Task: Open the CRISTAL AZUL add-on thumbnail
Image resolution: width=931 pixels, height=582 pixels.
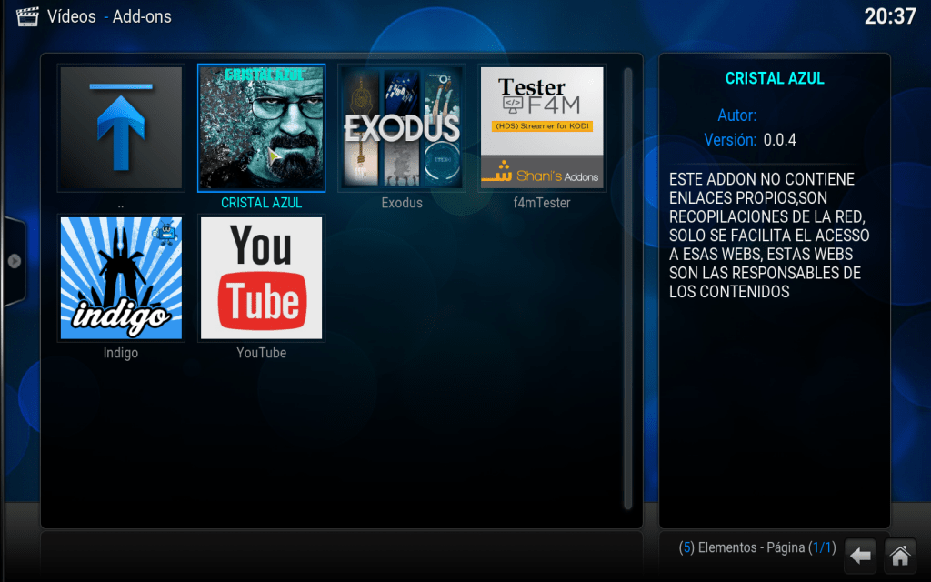Action: pos(261,127)
